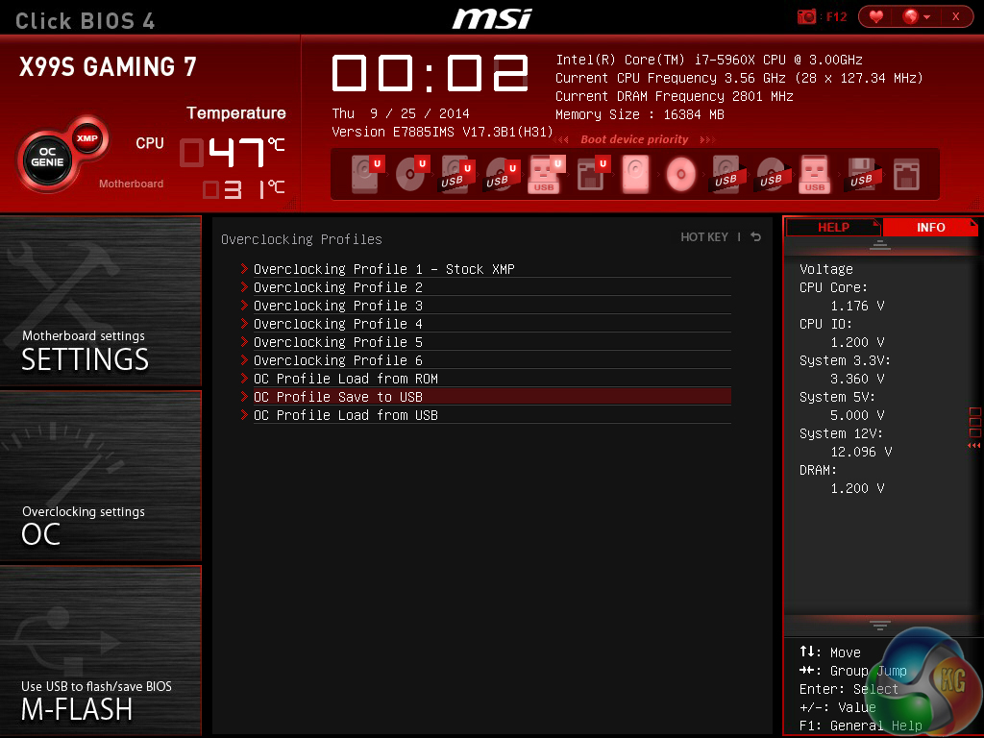Select the legacy USB CD/DVD boot icon
The height and width of the screenshot is (738, 984).
point(772,175)
